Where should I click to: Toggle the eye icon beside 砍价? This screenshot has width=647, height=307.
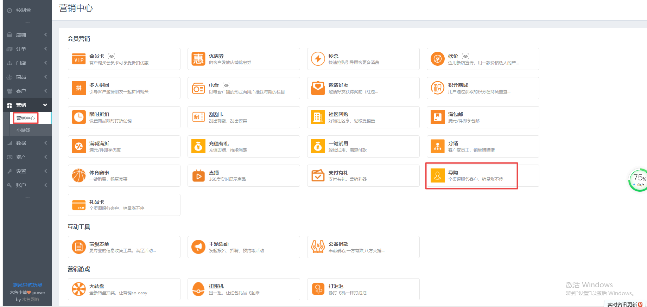click(x=465, y=56)
